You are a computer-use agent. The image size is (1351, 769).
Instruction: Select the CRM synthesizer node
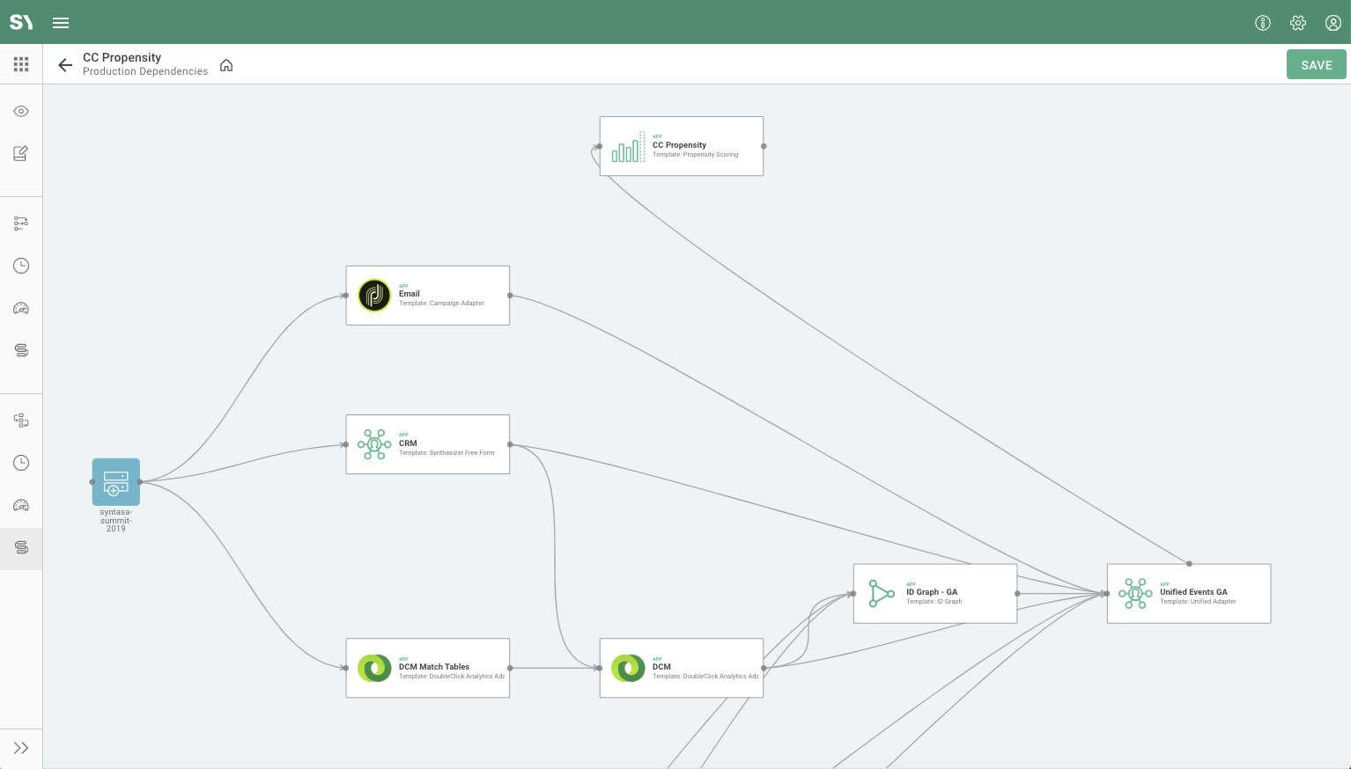click(x=427, y=444)
